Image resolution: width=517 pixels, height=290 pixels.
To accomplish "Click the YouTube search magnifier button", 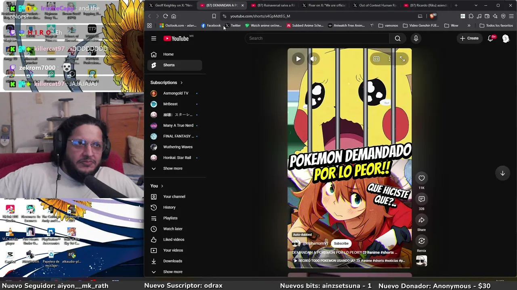I will (397, 38).
